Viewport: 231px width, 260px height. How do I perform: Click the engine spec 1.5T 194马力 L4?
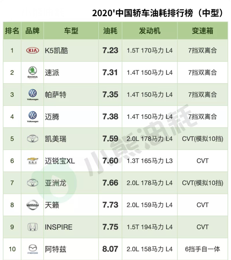click(150, 227)
